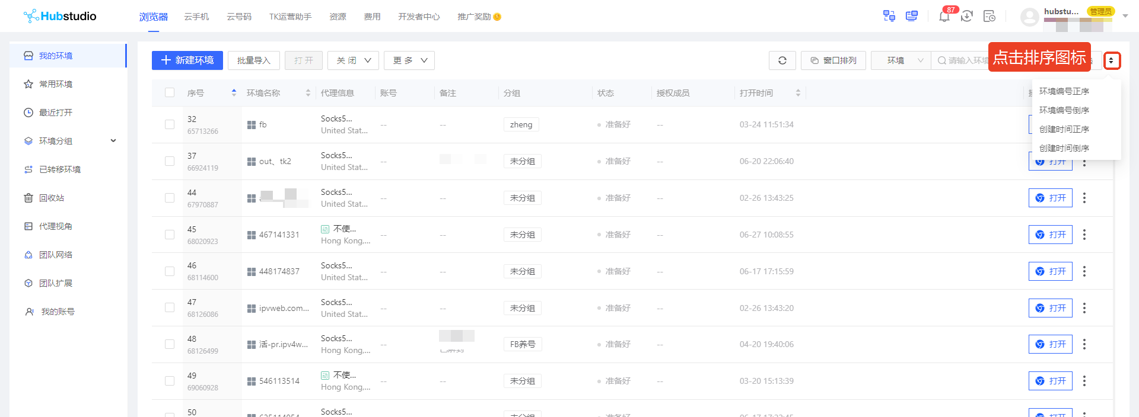Image resolution: width=1139 pixels, height=417 pixels.
Task: Click 打开 button for environment 44
Action: [1051, 198]
